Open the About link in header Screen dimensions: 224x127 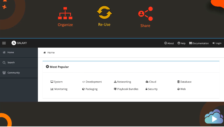(169, 43)
